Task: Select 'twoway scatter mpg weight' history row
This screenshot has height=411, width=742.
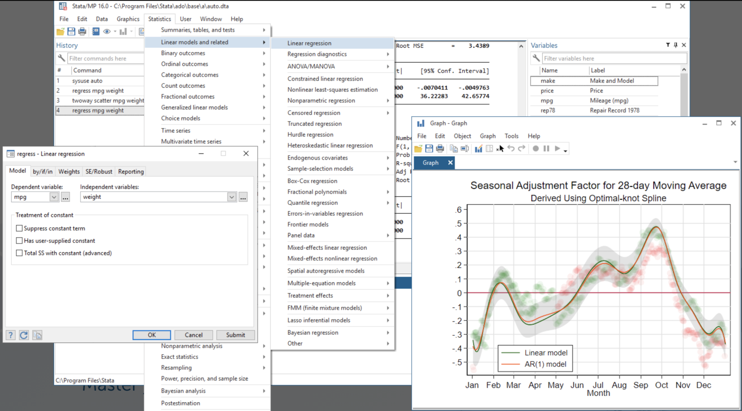Action: coord(100,101)
